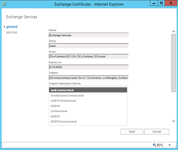Click the Internet Explorer logo icon
The image size is (178, 150).
coord(4,4)
